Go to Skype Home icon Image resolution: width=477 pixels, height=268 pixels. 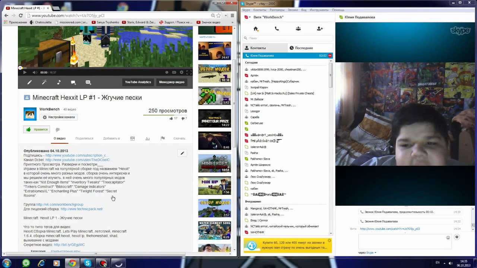pos(256,29)
